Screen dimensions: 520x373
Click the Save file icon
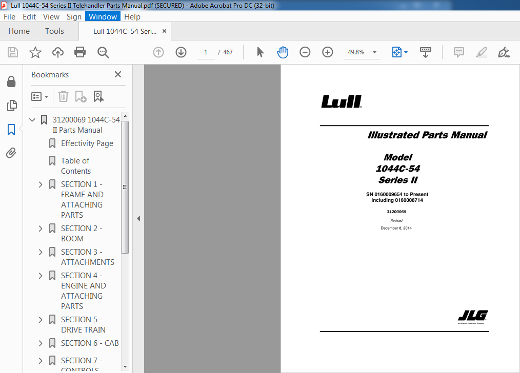pyautogui.click(x=13, y=52)
